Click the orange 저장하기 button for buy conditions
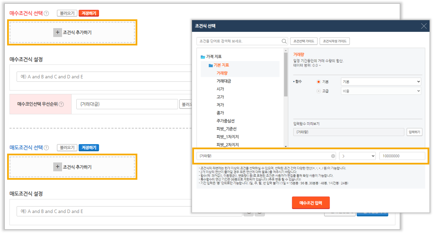The image size is (433, 233). [x=88, y=14]
